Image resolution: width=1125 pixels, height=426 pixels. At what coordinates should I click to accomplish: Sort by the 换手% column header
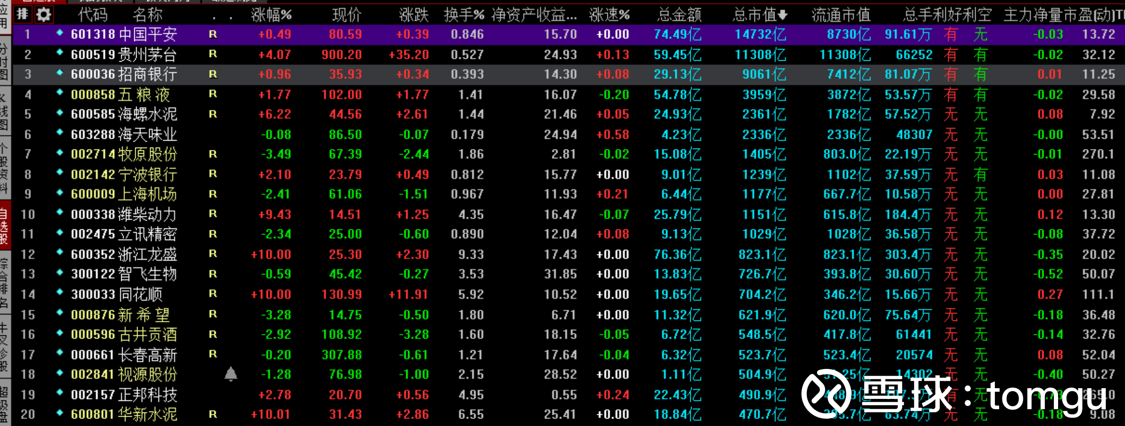(464, 15)
